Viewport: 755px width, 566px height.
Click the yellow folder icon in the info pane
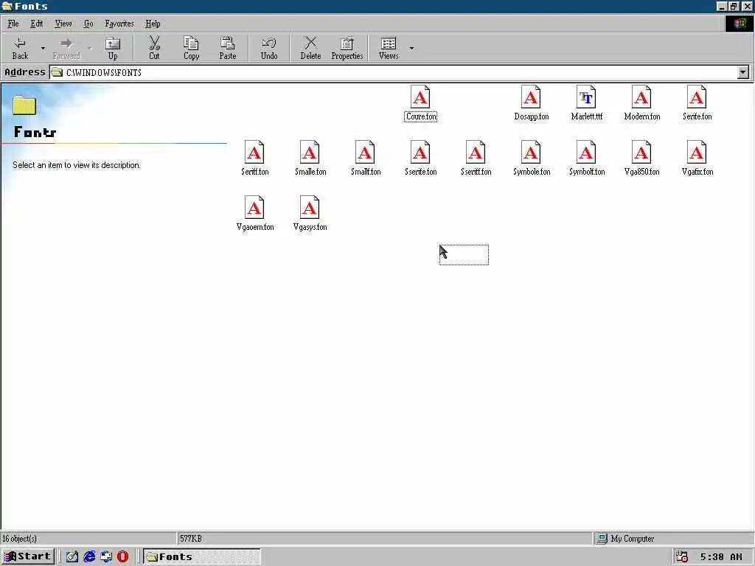point(24,105)
